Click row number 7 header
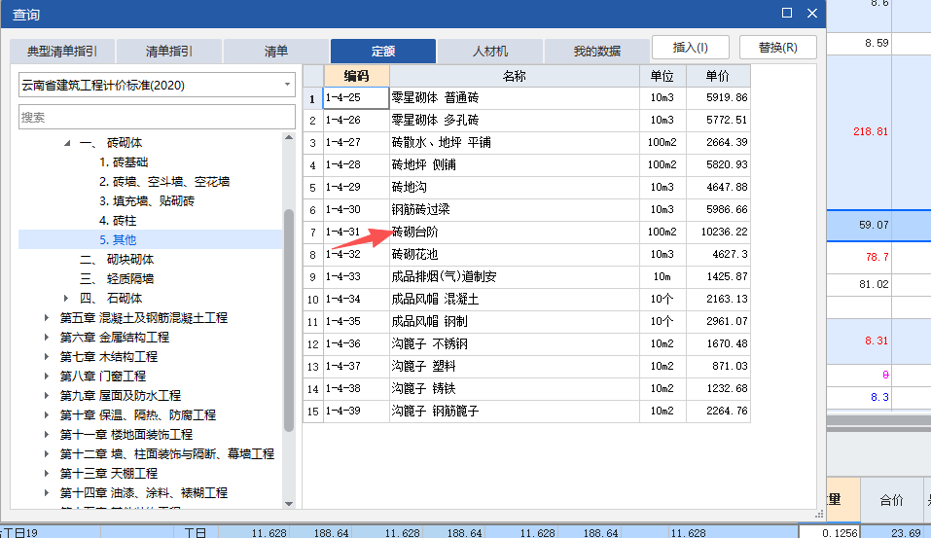931x538 pixels. pyautogui.click(x=313, y=233)
